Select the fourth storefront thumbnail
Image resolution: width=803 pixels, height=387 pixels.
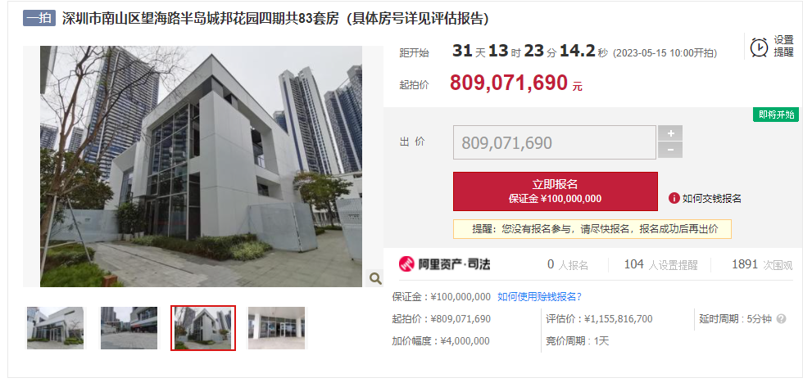pos(277,328)
